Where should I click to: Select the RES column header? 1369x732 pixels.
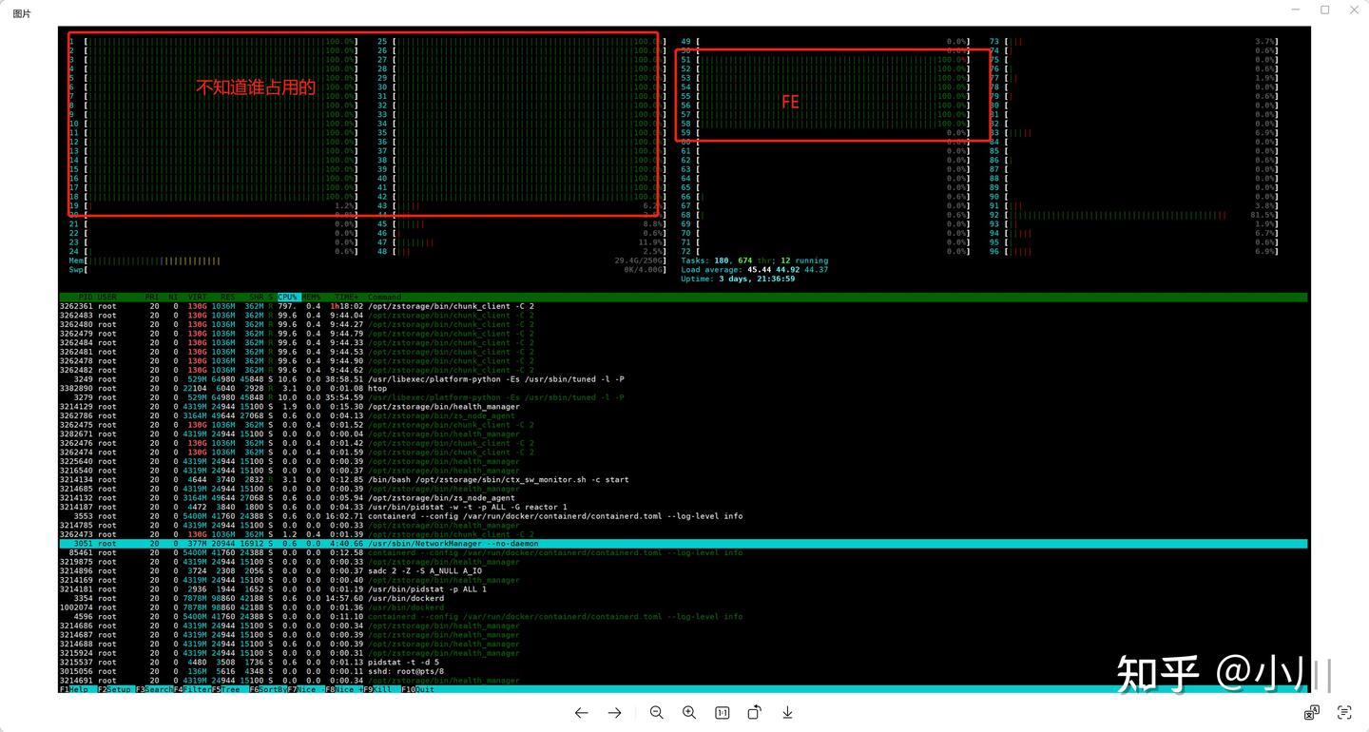(227, 298)
